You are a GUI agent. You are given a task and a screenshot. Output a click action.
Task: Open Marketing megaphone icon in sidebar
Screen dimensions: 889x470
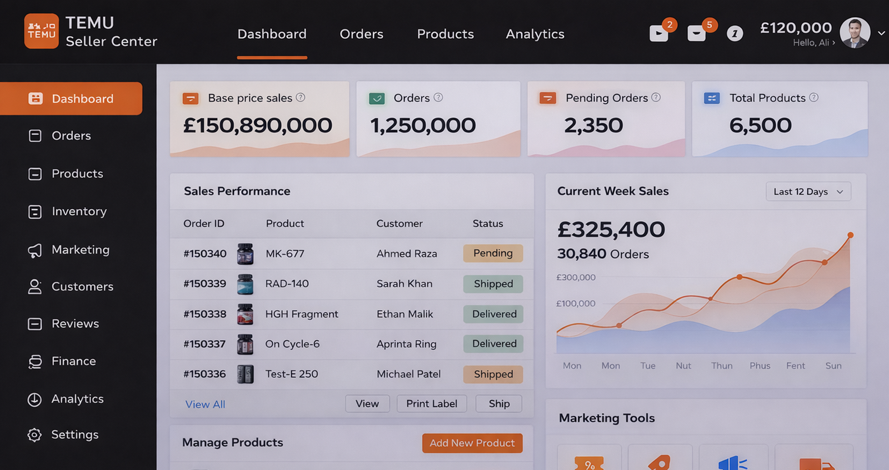pos(35,250)
